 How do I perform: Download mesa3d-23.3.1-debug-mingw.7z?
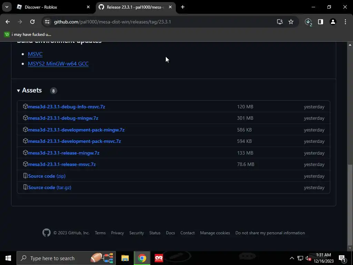point(63,118)
